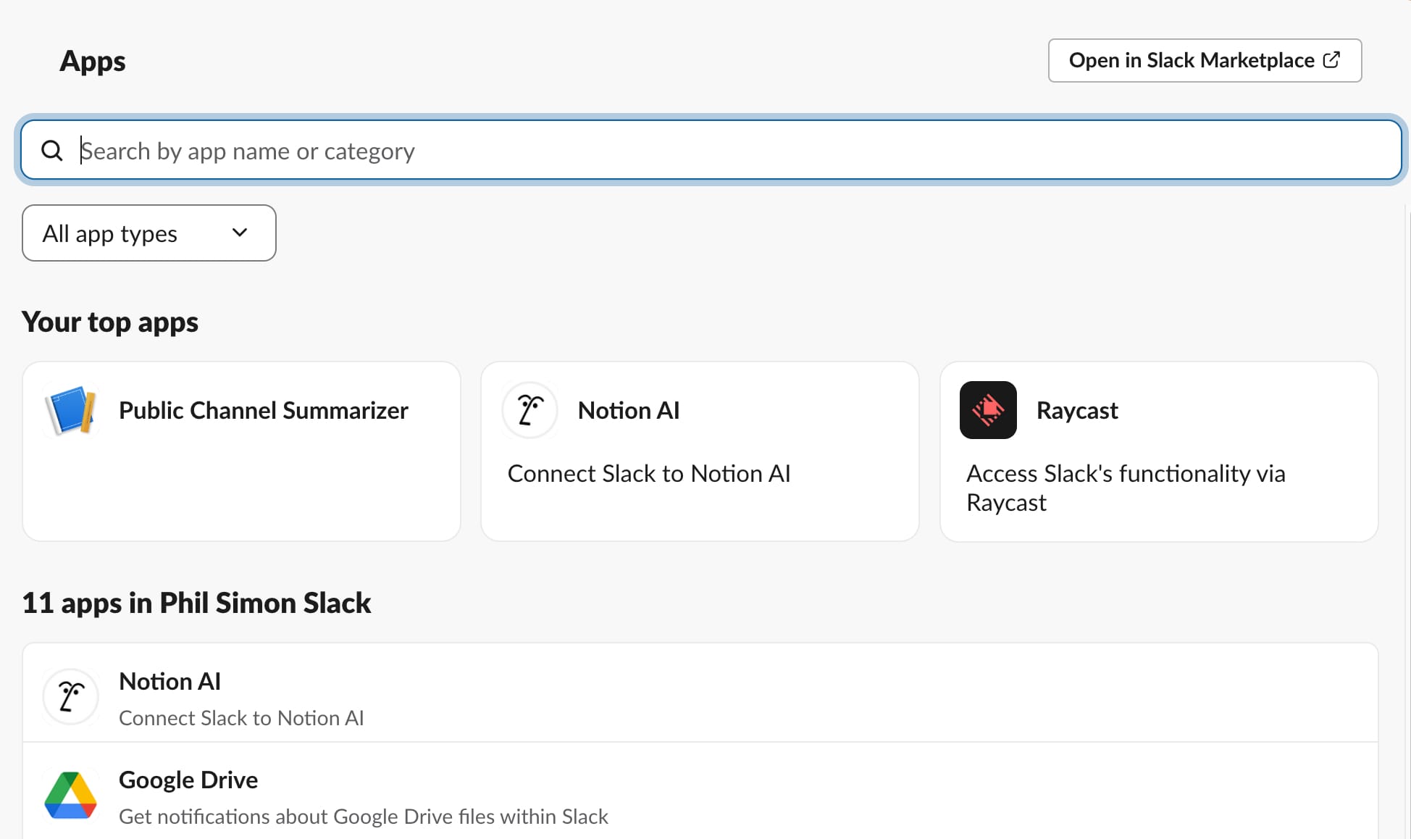1411x839 pixels.
Task: Click the Apps page heading
Action: (93, 61)
